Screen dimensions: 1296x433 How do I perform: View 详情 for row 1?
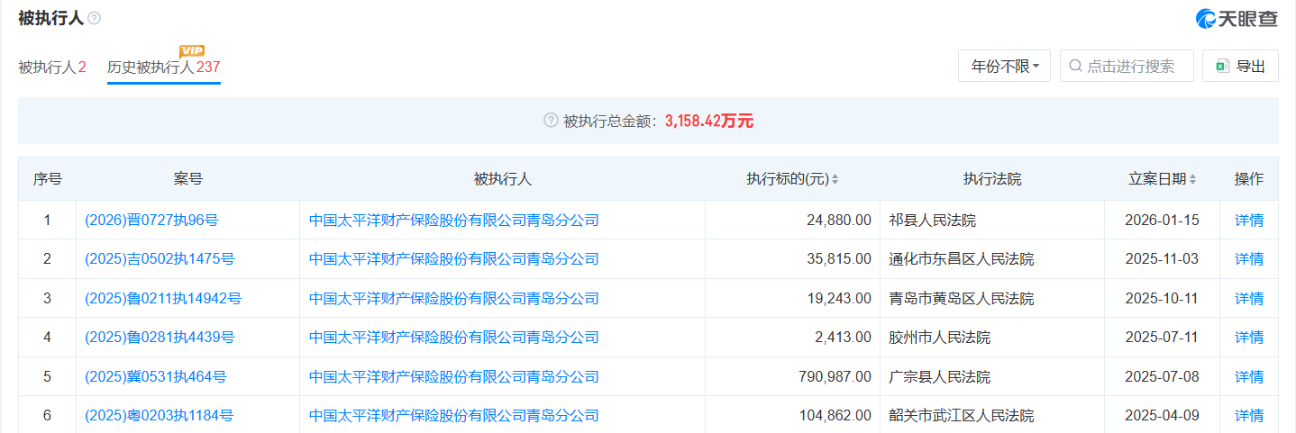(1248, 220)
